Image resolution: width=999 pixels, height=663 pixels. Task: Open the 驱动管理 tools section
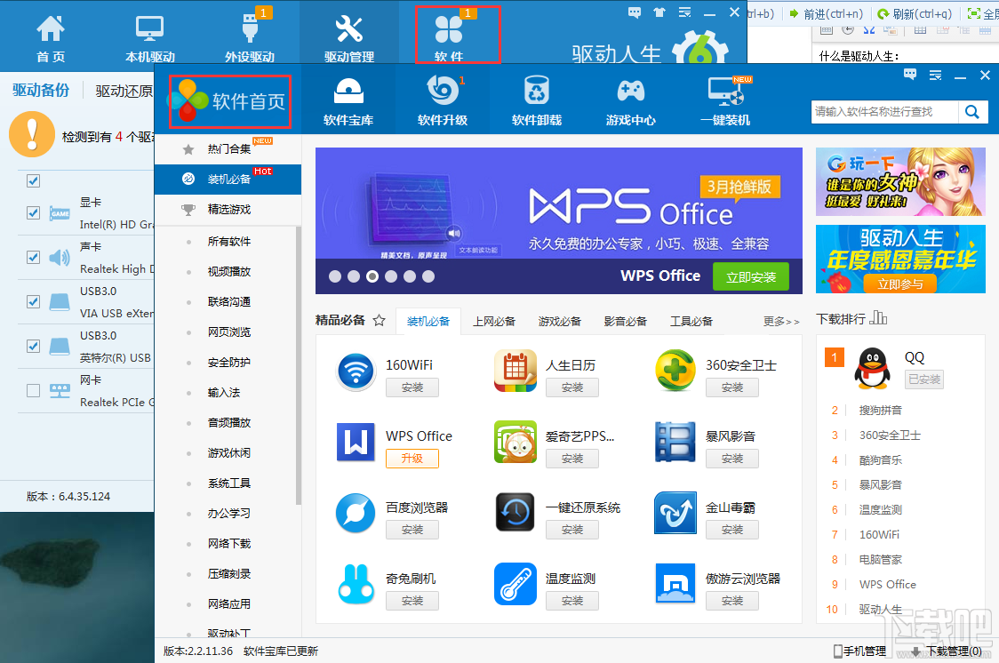coord(348,37)
